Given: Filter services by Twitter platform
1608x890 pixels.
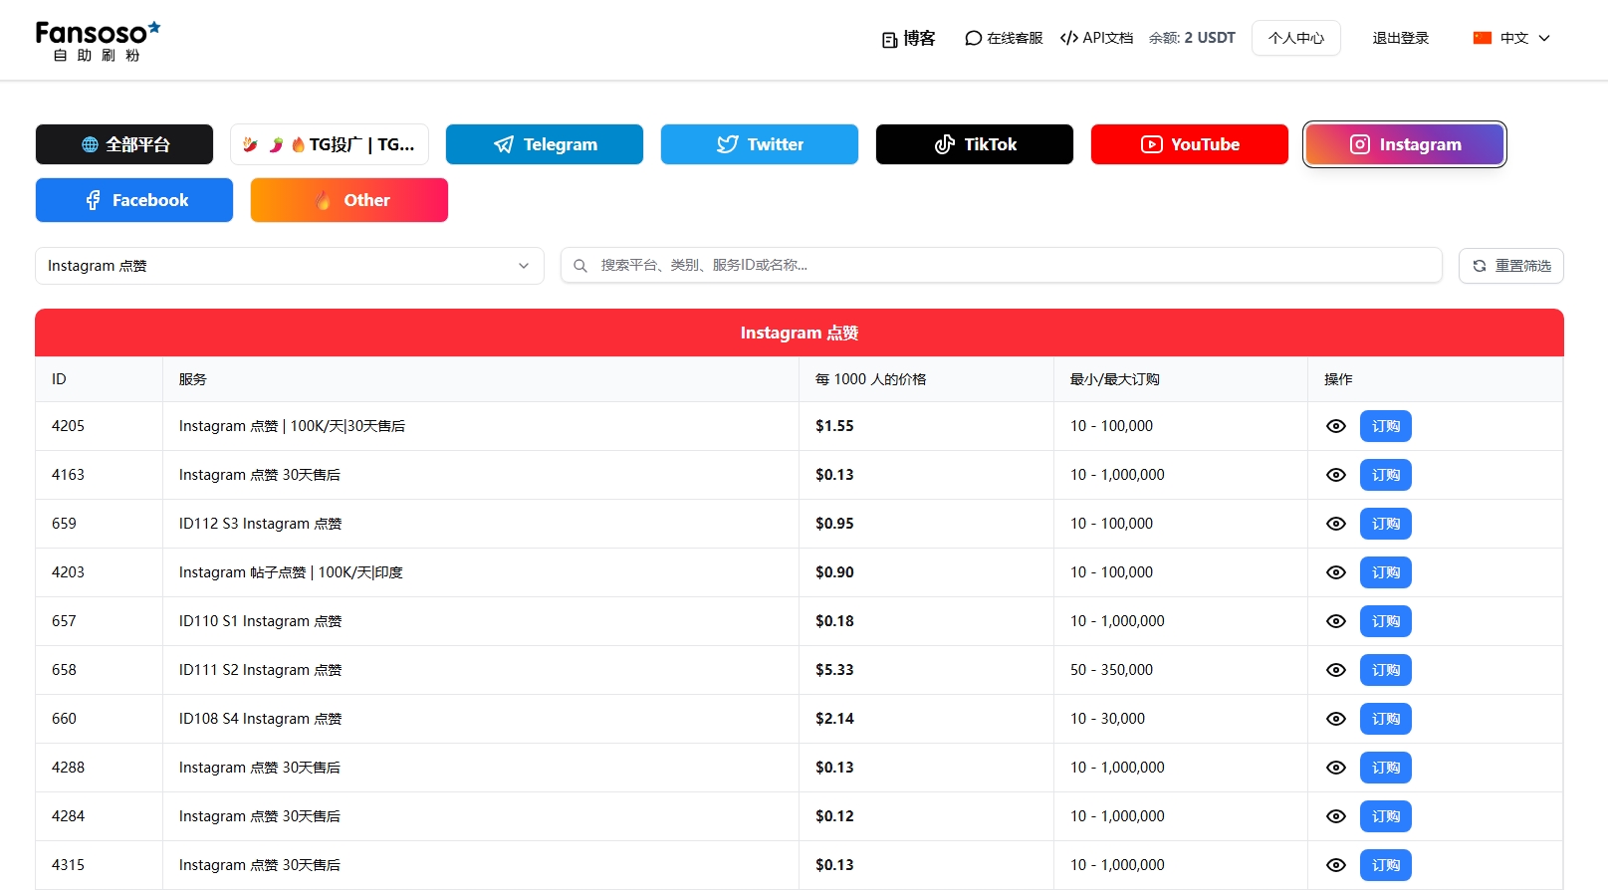Looking at the screenshot, I should pos(760,144).
